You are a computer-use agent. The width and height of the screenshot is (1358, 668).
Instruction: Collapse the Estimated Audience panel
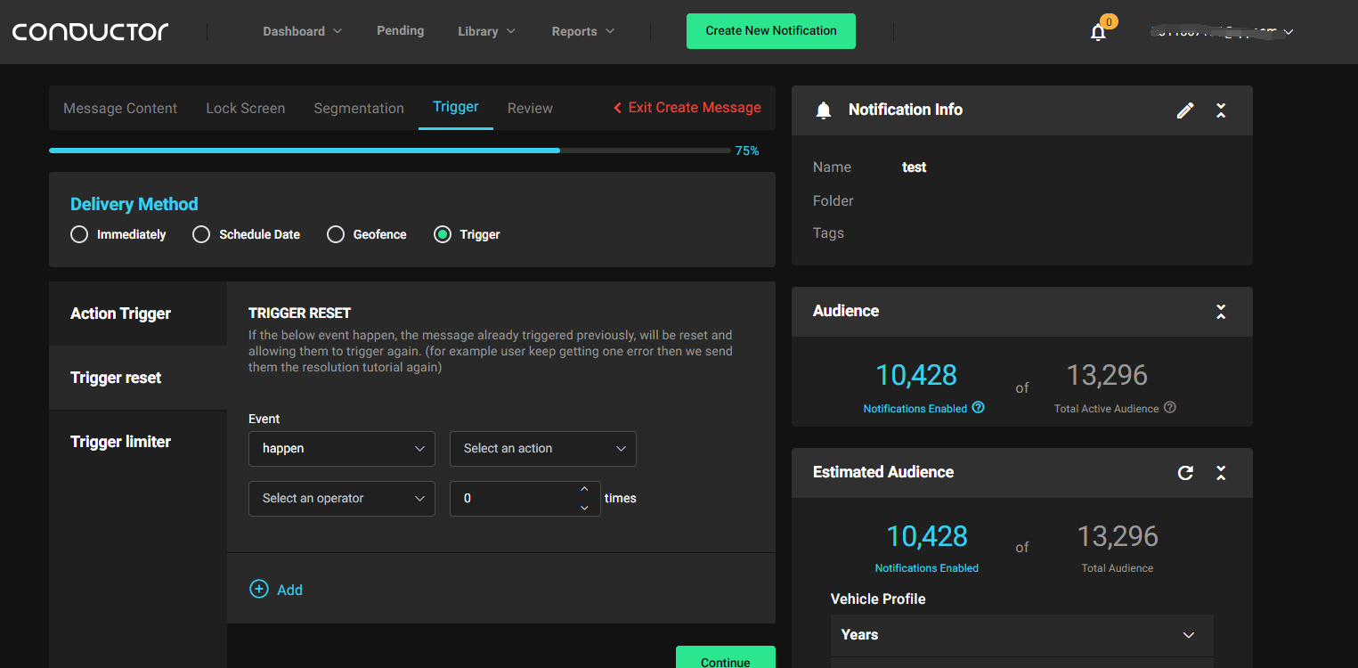pos(1221,472)
